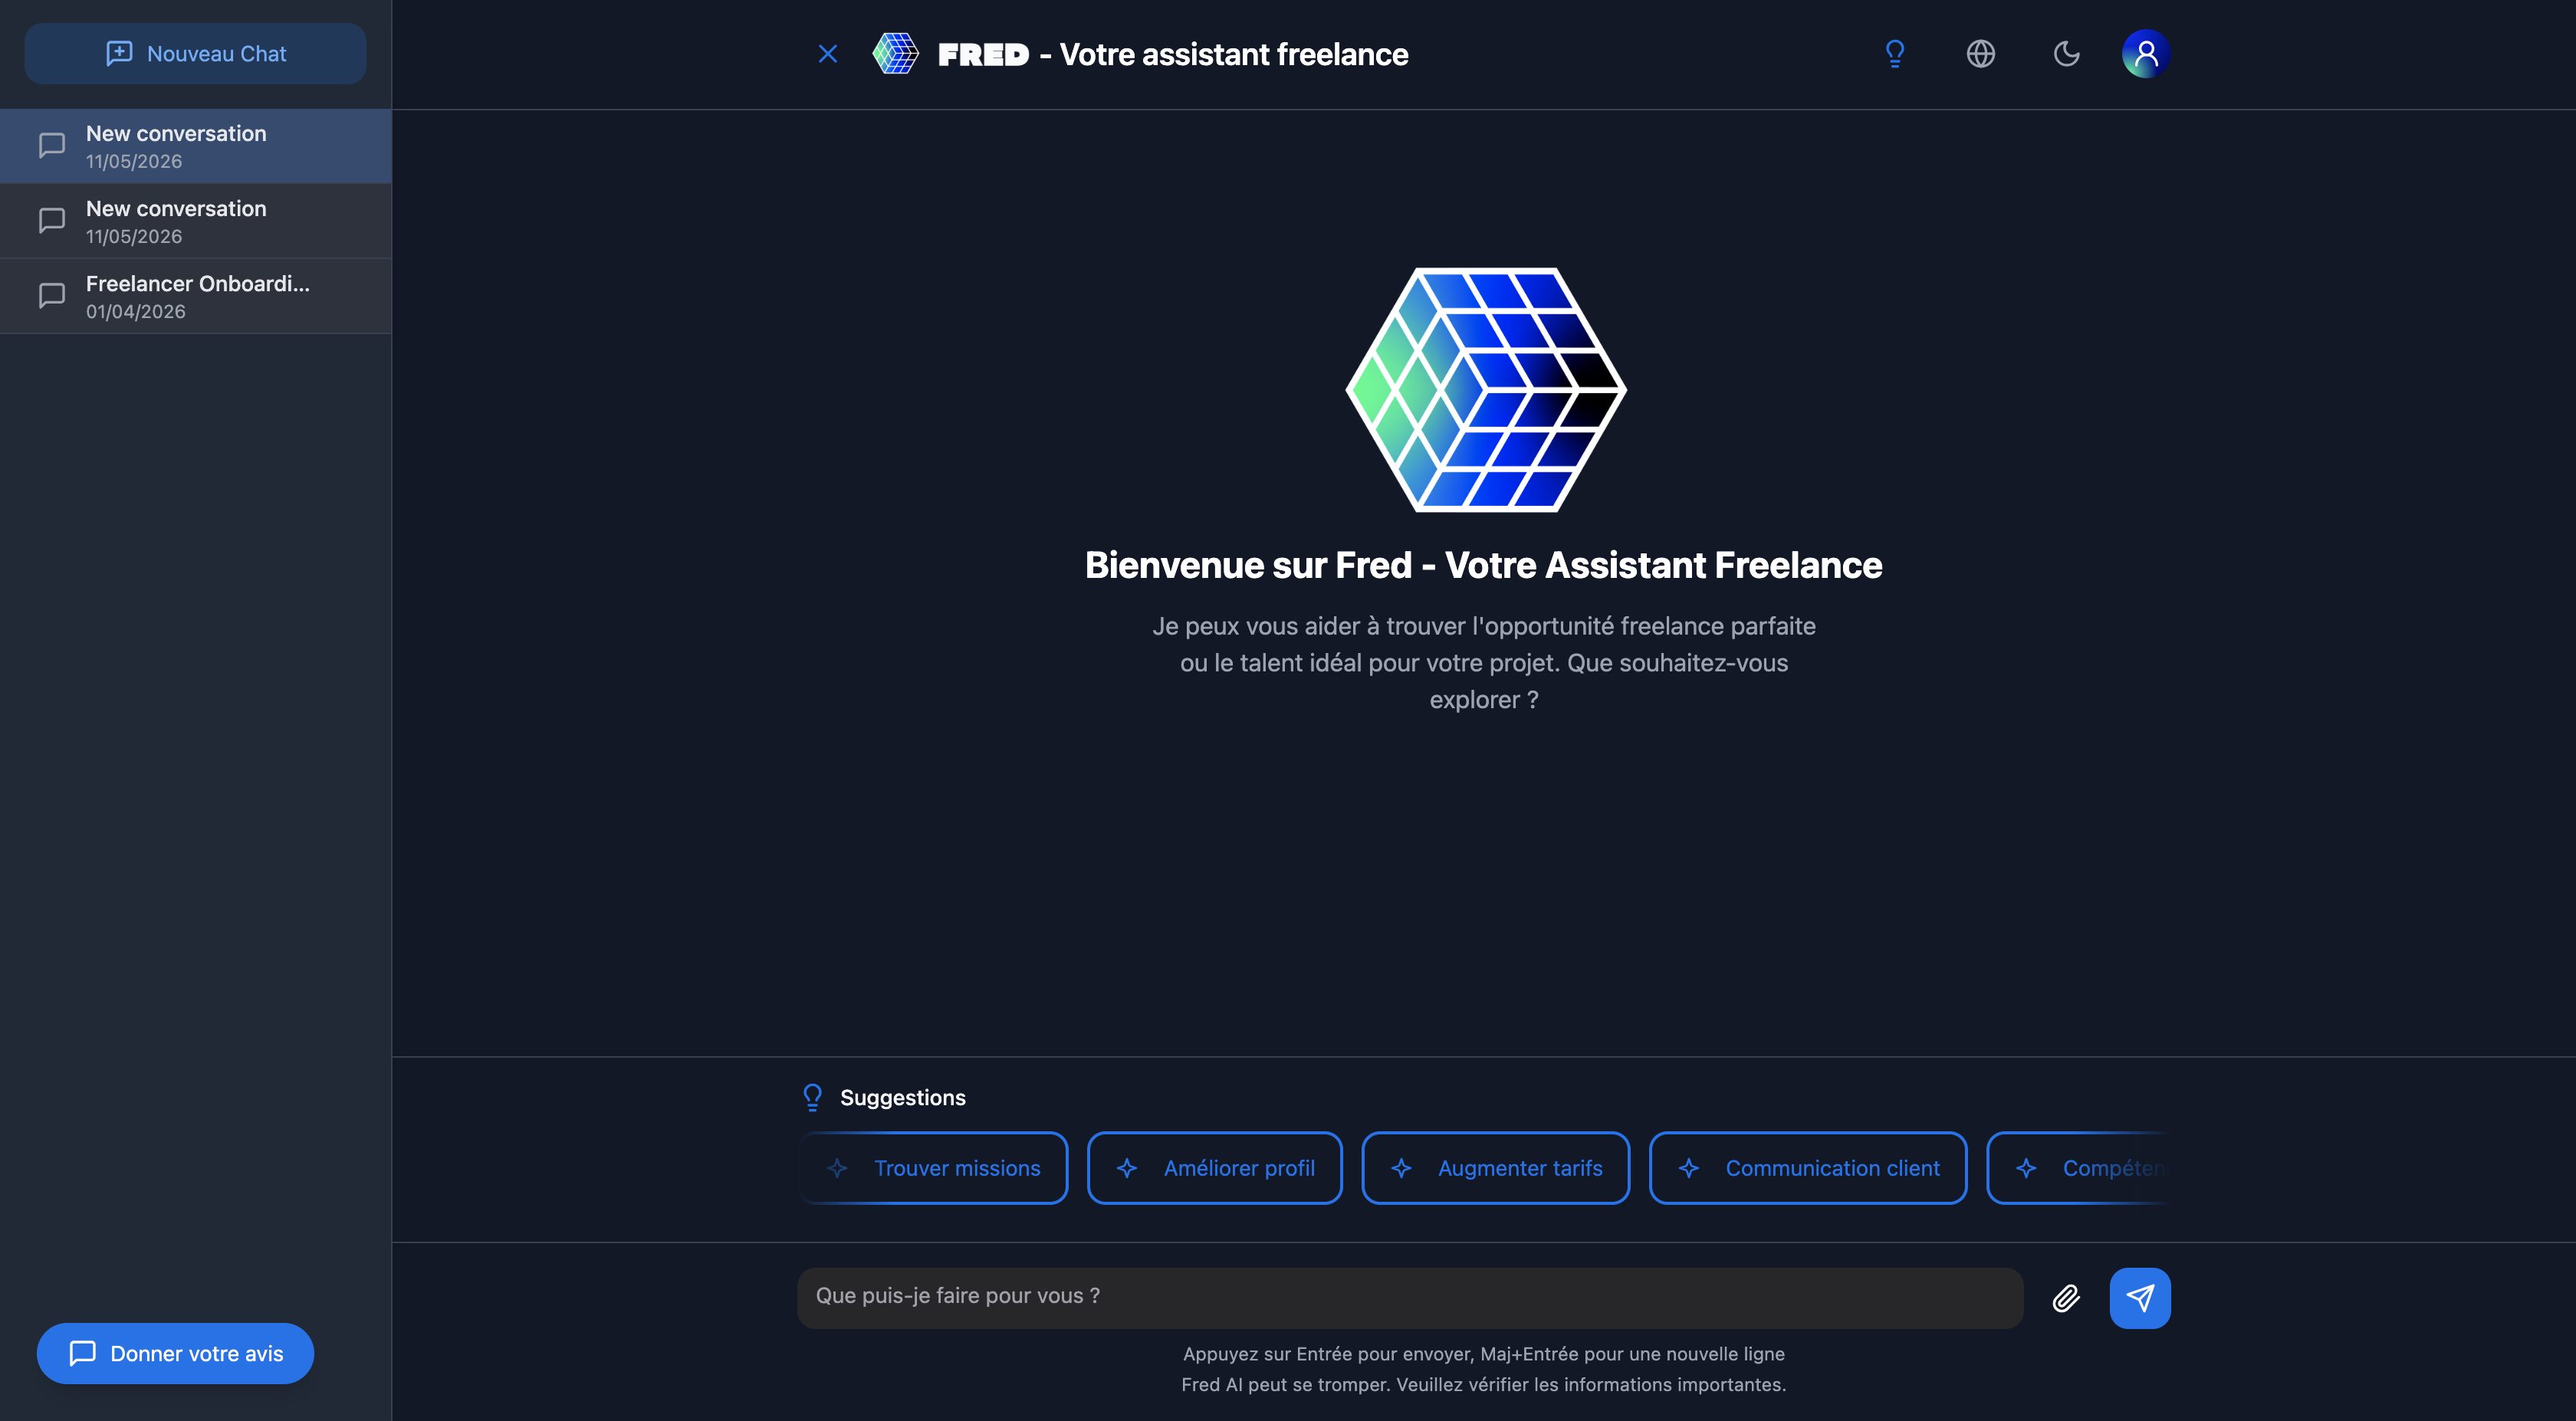Select the Communication client suggestion

click(1808, 1168)
